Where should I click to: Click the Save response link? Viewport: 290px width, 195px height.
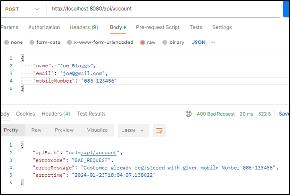283,114
